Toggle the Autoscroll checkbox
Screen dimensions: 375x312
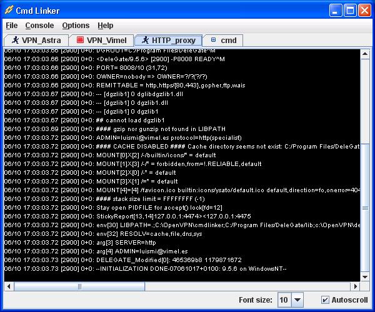(x=325, y=300)
